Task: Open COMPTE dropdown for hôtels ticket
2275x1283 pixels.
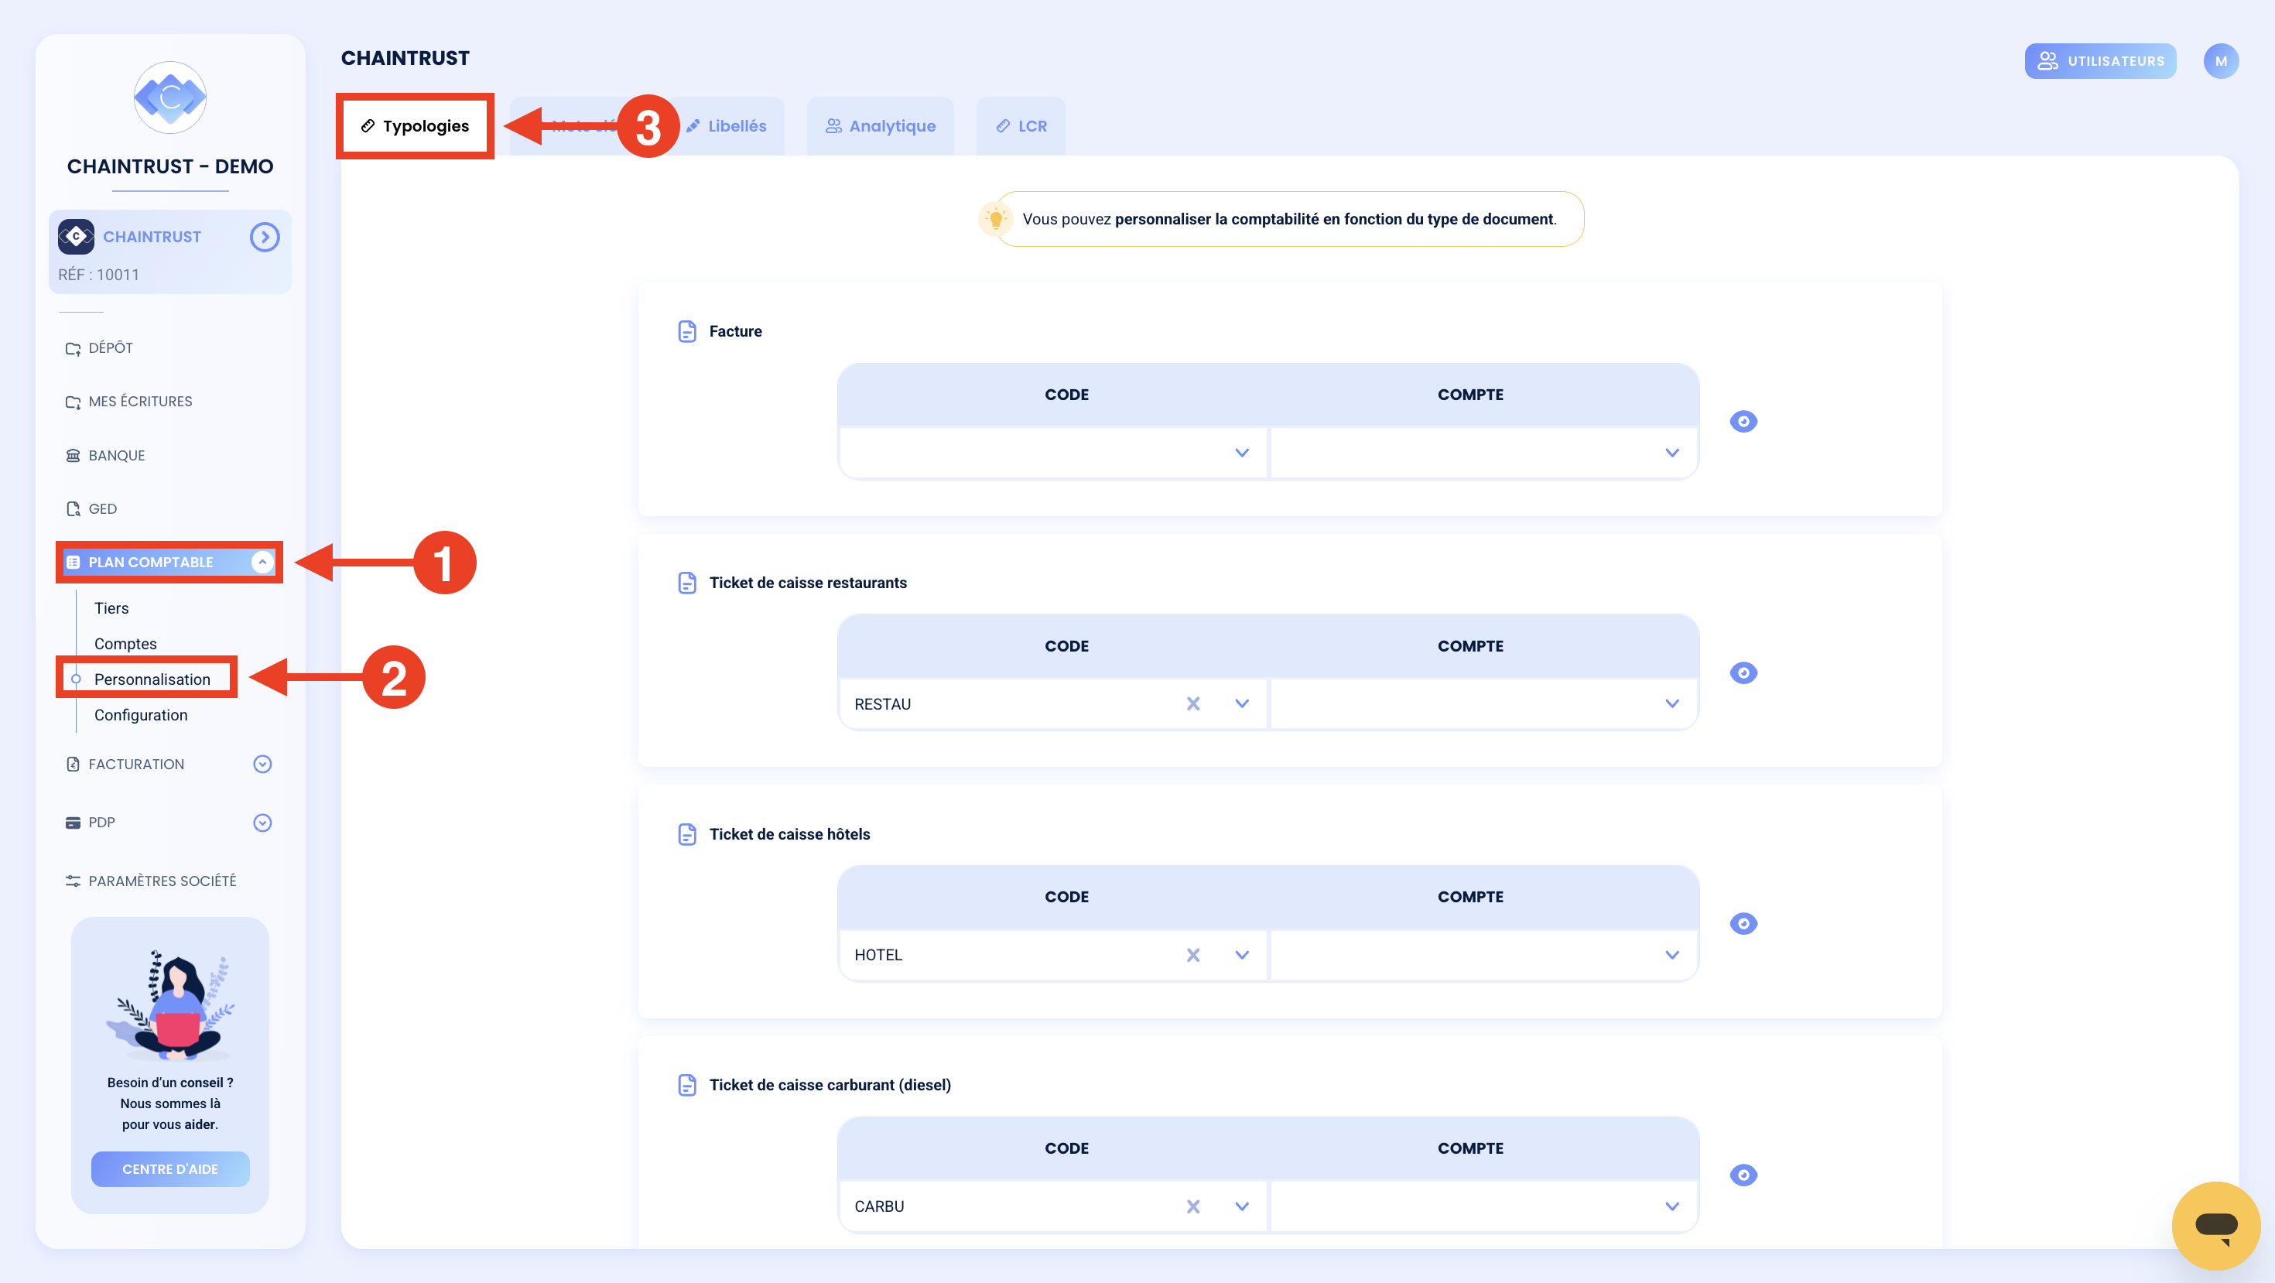Action: [1483, 955]
